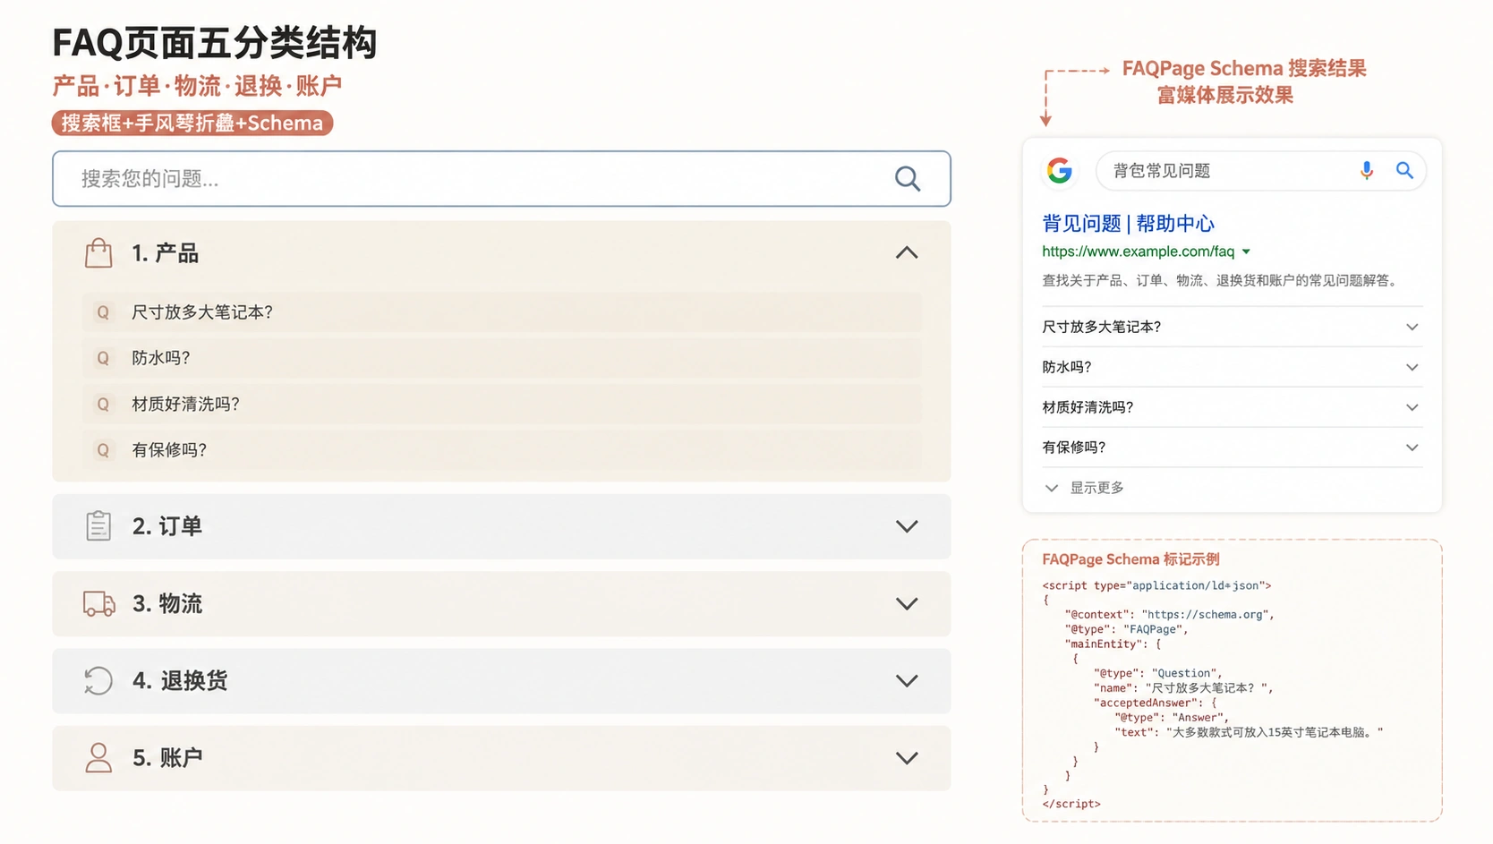Click the 5. 账户 category header title
The width and height of the screenshot is (1493, 844).
tap(167, 758)
